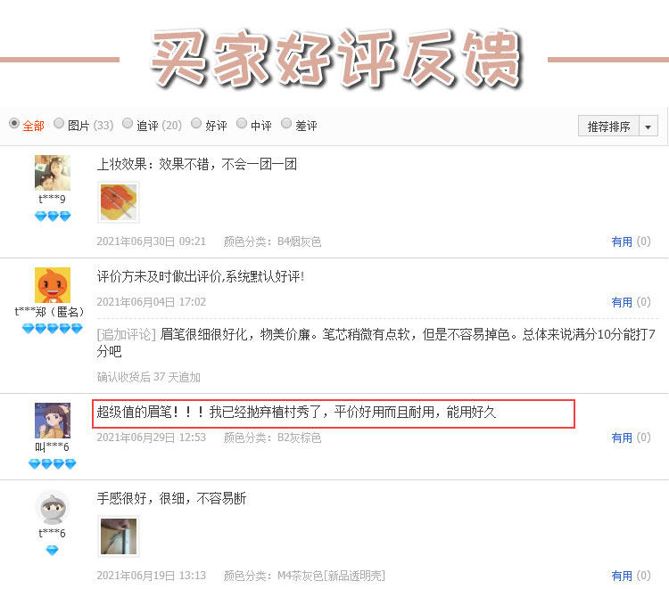The height and width of the screenshot is (589, 669).
Task: Open avatar of user t***9
Action: coord(53,173)
